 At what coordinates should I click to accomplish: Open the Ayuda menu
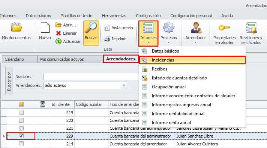click(x=227, y=16)
